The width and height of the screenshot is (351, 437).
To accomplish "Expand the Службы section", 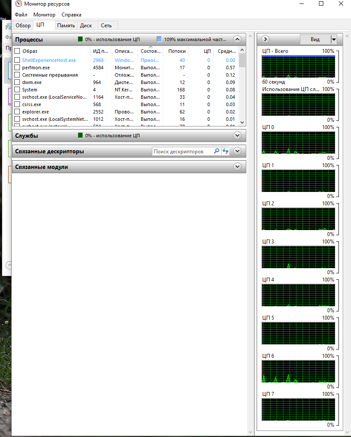I will pyautogui.click(x=237, y=136).
